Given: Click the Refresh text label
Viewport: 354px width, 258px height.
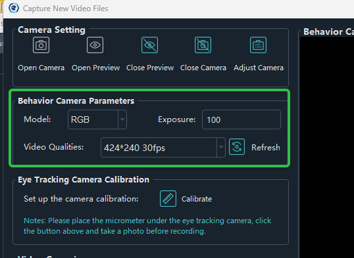Looking at the screenshot, I should [266, 148].
